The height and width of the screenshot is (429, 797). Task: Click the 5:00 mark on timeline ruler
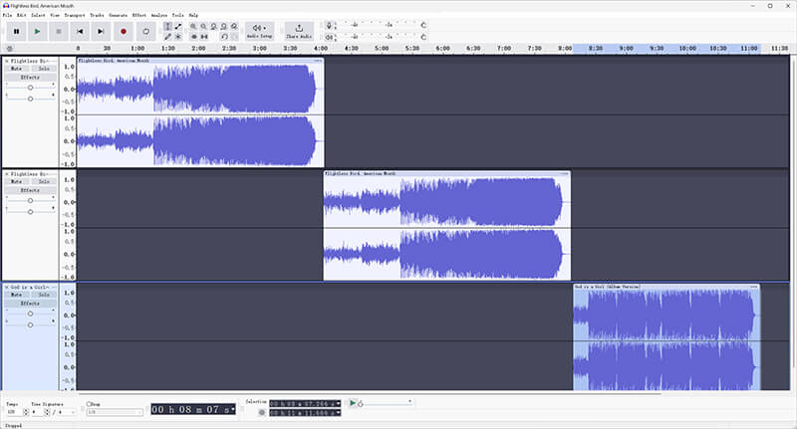click(x=382, y=48)
